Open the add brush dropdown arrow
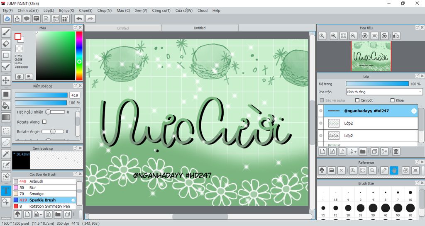The image size is (425, 226). [41, 215]
